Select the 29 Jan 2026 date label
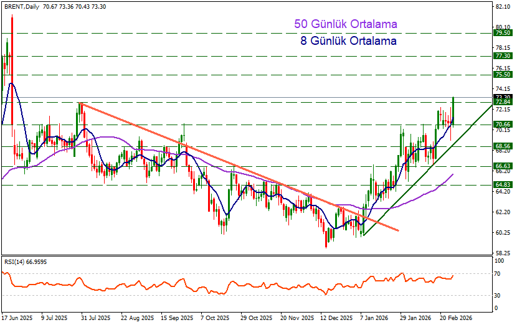517x325 pixels. click(416, 317)
